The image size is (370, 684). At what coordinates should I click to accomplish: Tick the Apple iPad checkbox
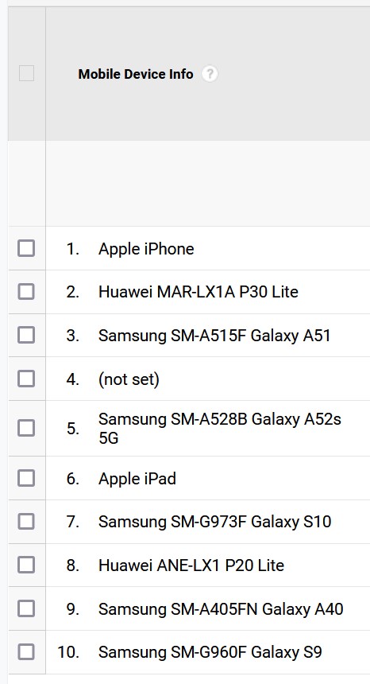26,478
